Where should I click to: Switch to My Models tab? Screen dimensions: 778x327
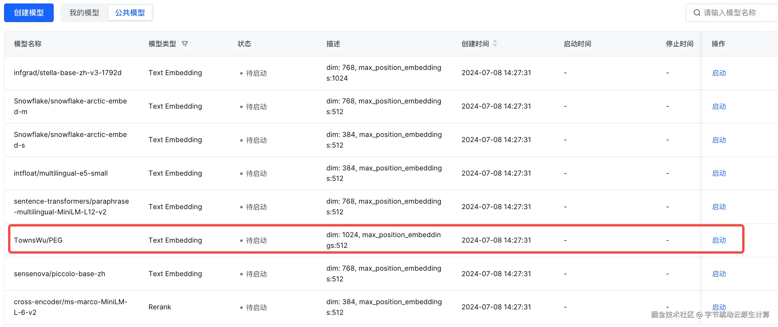point(84,13)
